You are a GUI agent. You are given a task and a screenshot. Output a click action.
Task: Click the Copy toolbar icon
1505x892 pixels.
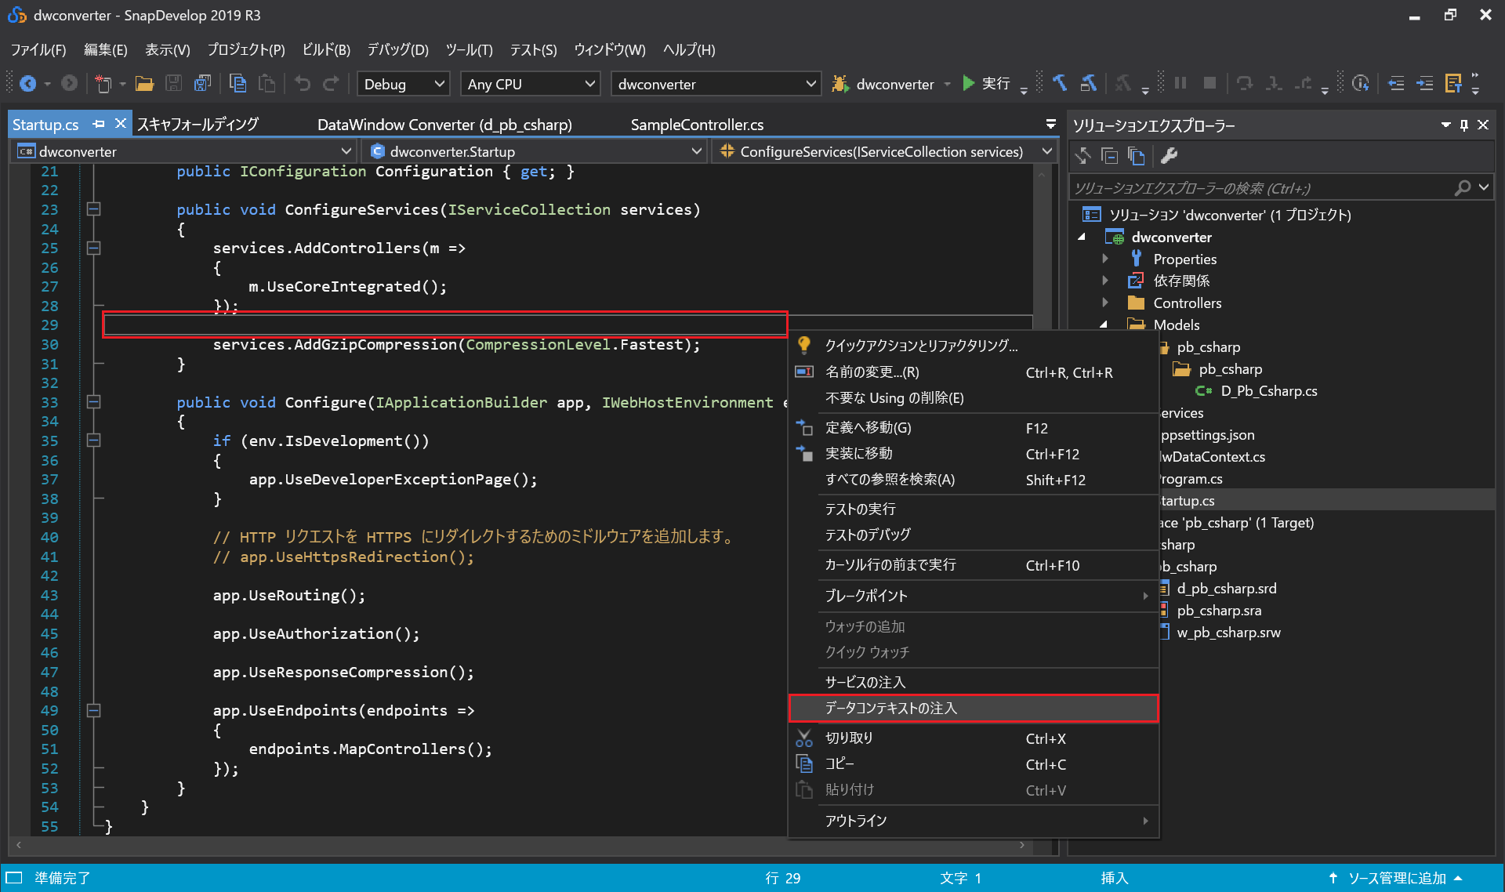238,84
